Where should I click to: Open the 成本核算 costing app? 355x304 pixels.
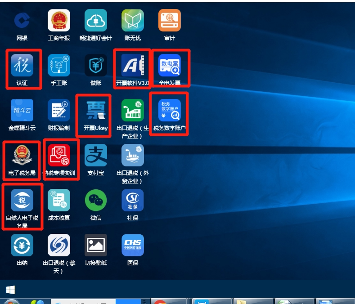59,200
